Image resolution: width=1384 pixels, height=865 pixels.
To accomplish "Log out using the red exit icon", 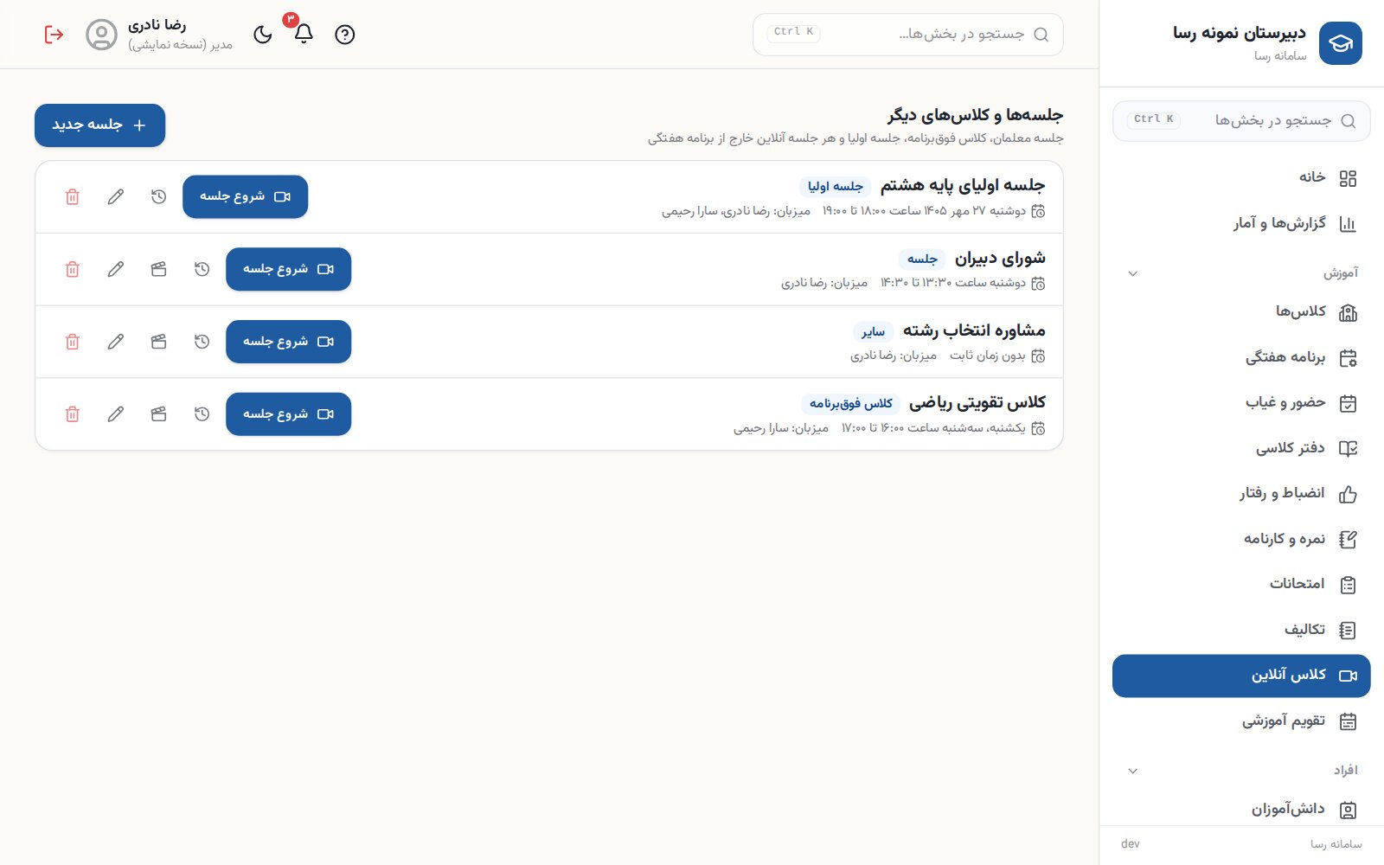I will pos(54,35).
